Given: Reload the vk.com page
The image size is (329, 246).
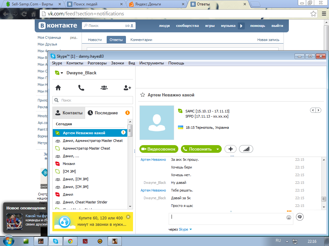Looking at the screenshot, I should point(24,14).
